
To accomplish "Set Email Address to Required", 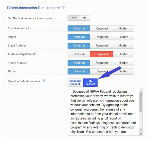I will [101, 46].
